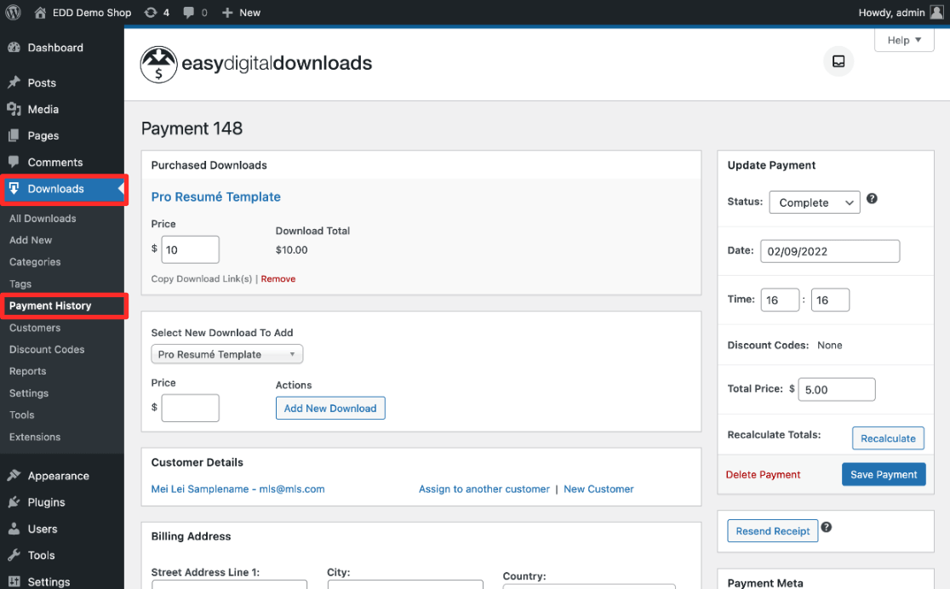Viewport: 950px width, 589px height.
Task: Go to Customers submenu item
Action: click(35, 327)
